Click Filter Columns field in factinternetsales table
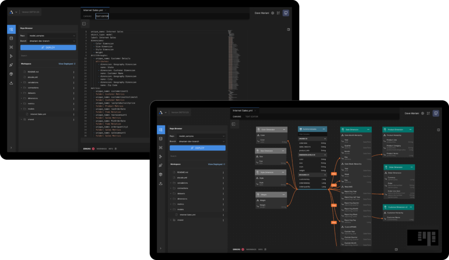This screenshot has width=449, height=260. [x=312, y=134]
